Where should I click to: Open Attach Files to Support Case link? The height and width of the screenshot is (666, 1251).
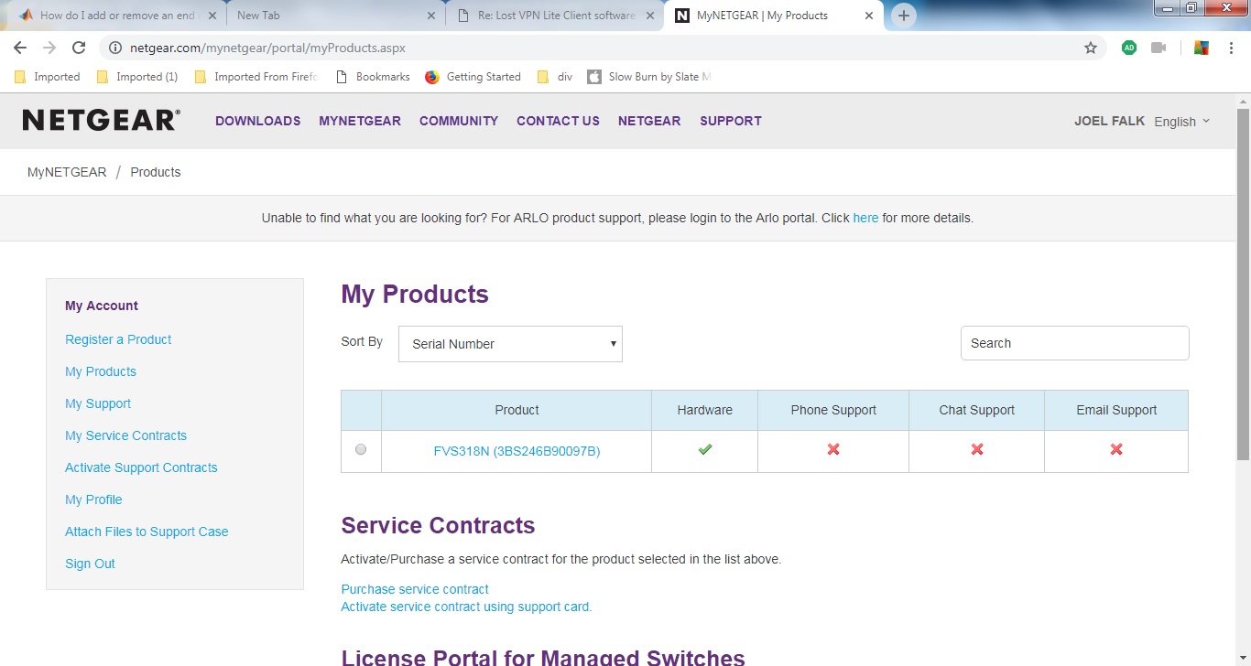147,532
